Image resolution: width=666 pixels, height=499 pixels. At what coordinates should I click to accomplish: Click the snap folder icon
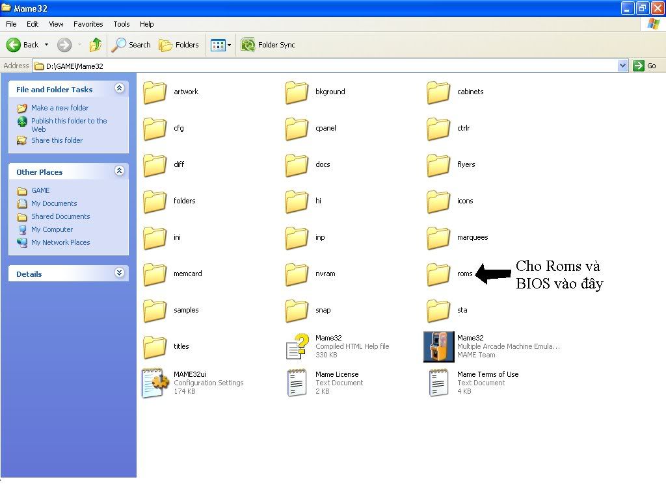(297, 311)
